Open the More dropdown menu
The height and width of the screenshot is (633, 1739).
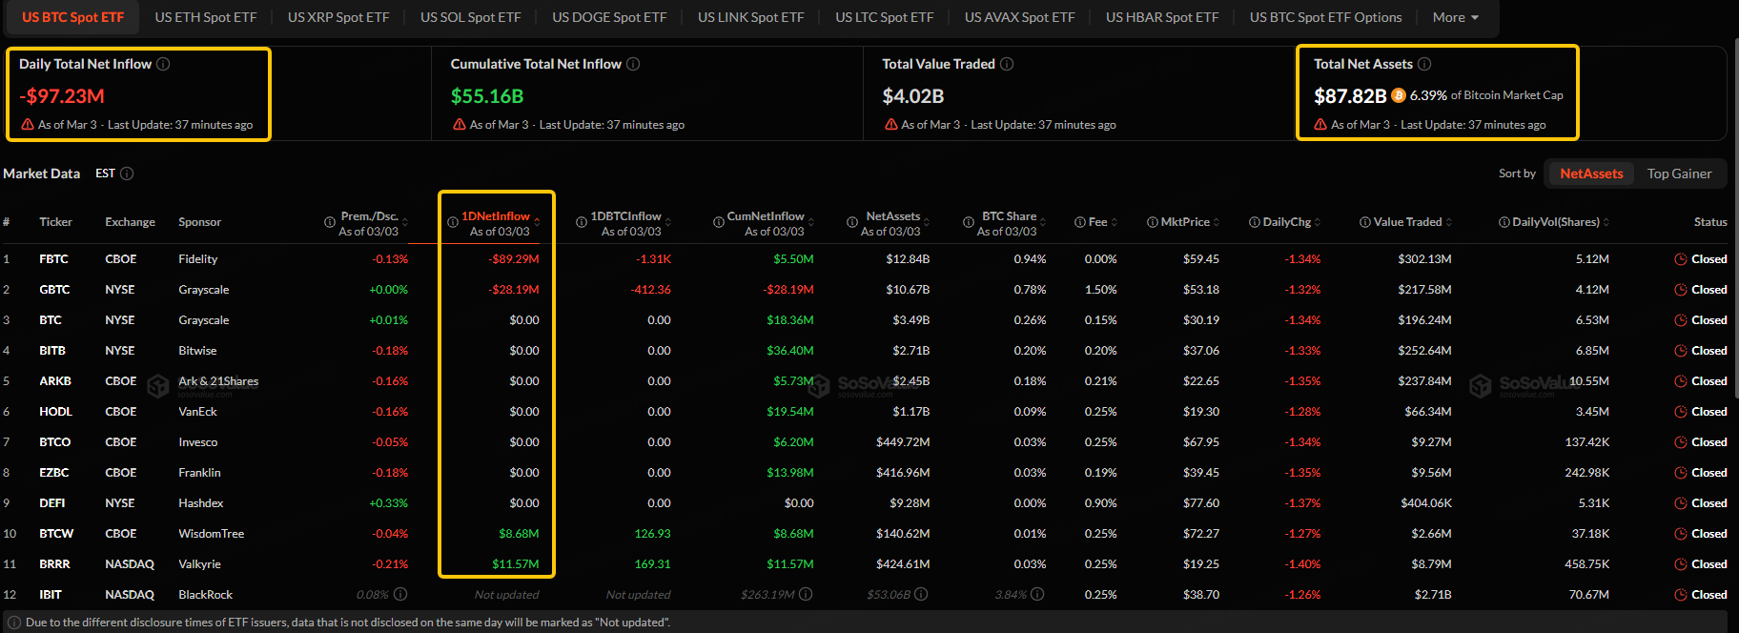(x=1455, y=17)
